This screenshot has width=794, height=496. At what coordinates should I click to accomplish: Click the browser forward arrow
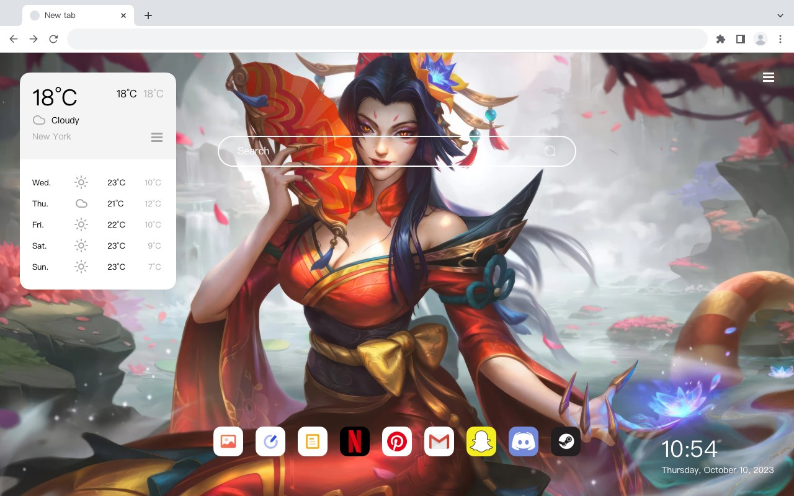(x=33, y=39)
